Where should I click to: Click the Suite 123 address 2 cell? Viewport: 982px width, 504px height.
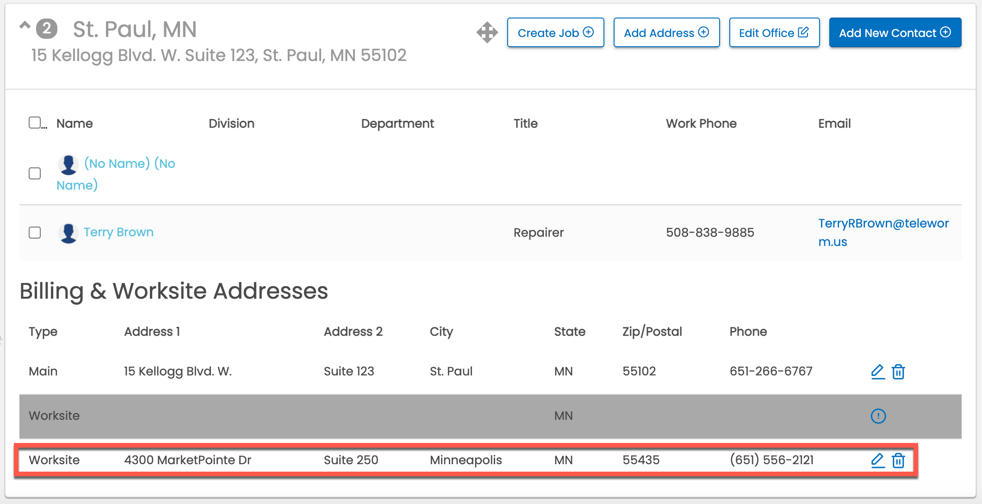click(349, 371)
